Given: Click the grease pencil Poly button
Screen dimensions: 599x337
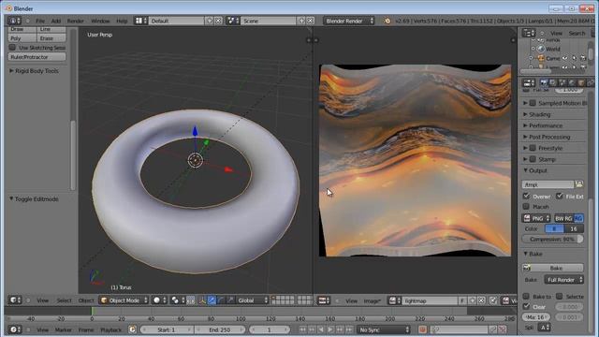Looking at the screenshot, I should 22,38.
